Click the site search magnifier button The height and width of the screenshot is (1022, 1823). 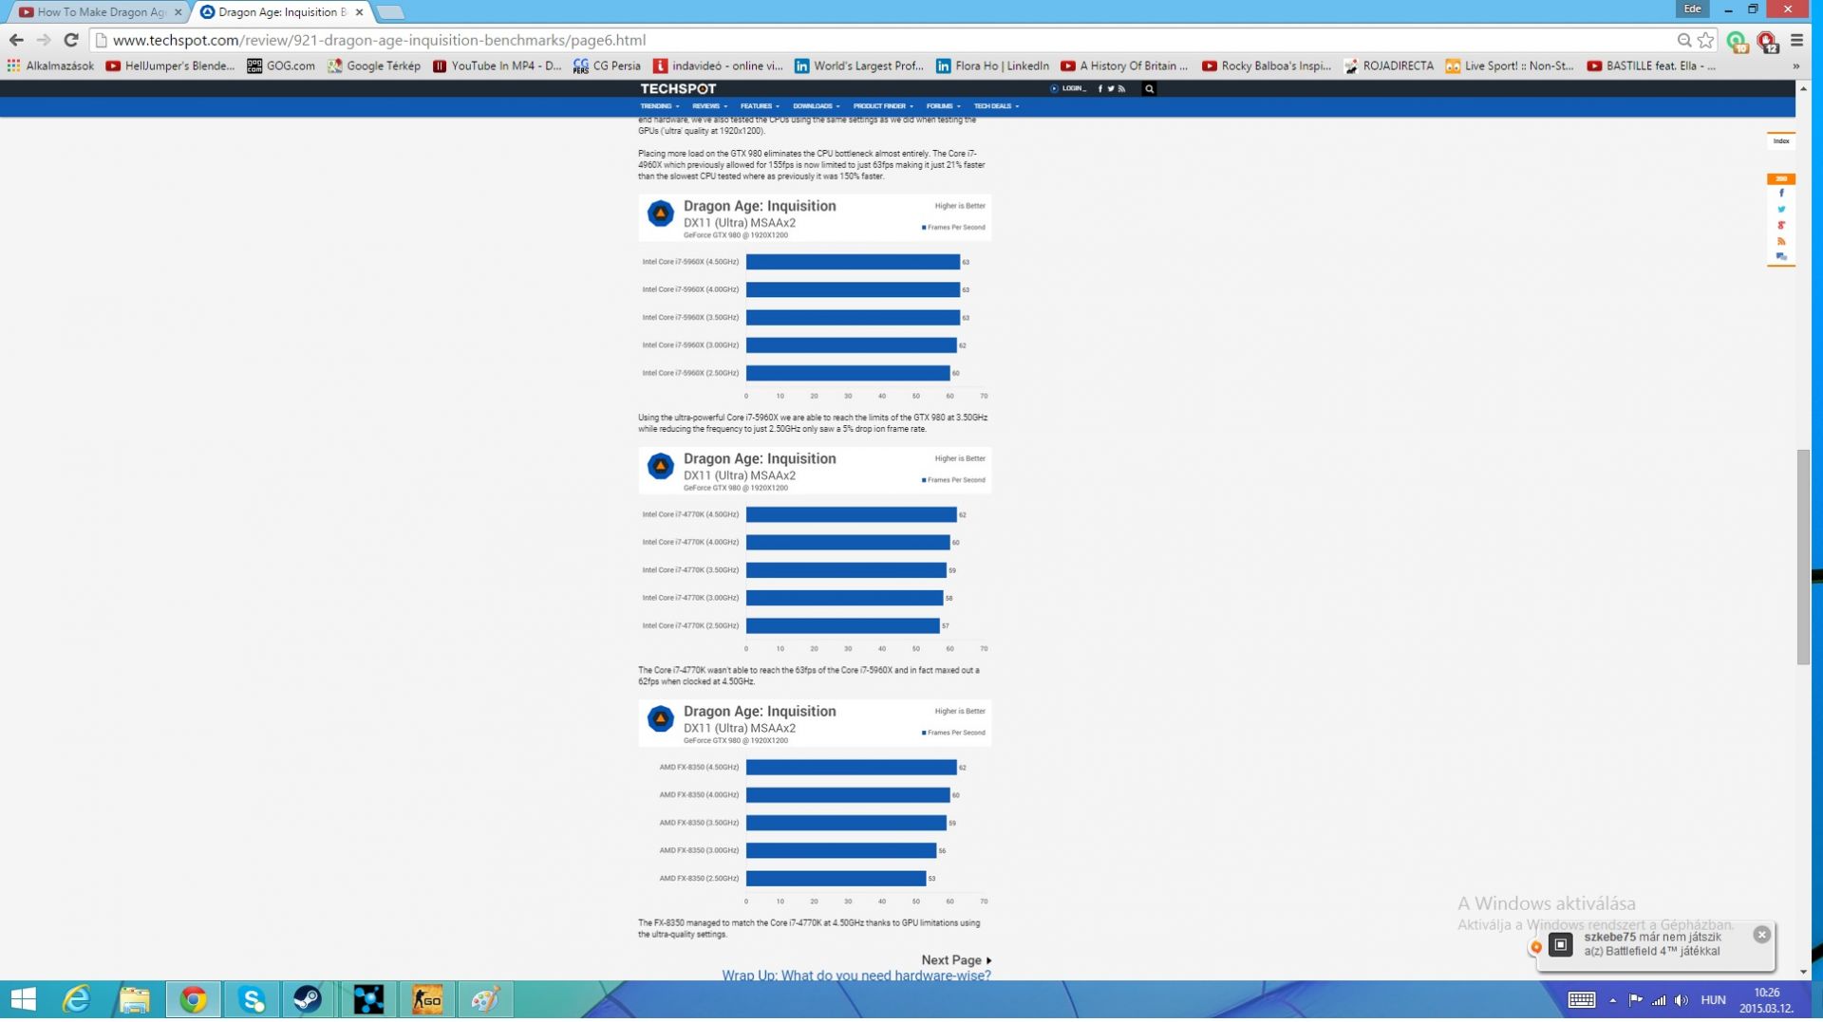point(1149,89)
